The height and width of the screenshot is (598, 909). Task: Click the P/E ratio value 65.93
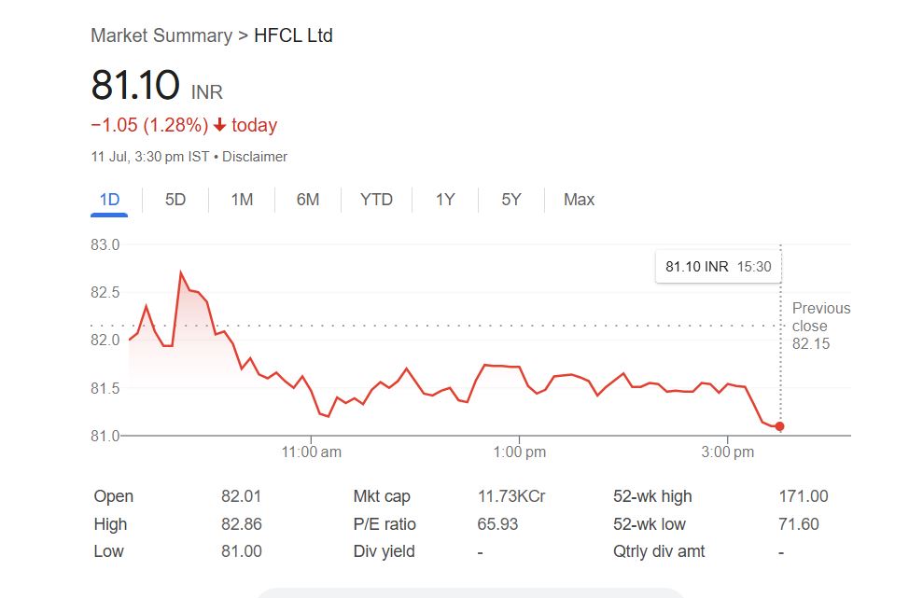[497, 524]
